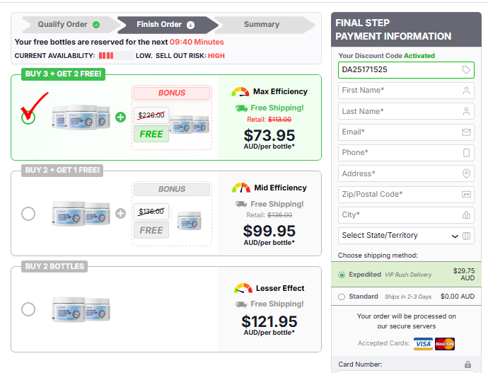Viewport: 488px width, 373px height.
Task: Select the Buy 2 + Get 1 Free package
Action: [28, 213]
